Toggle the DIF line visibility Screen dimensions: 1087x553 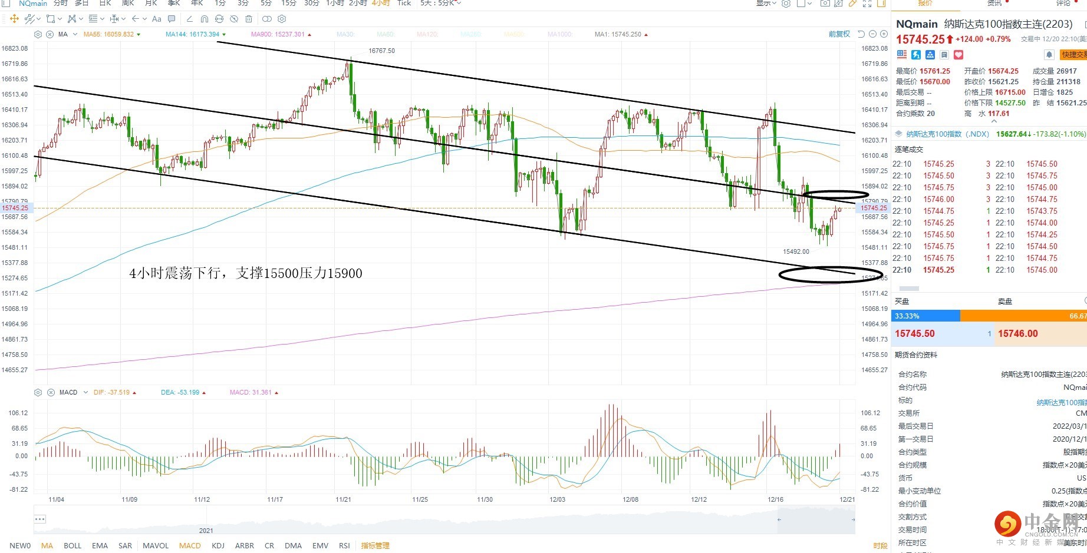pyautogui.click(x=115, y=392)
